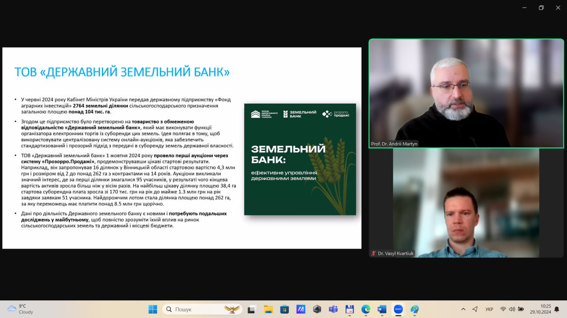
Task: Open Task View from the taskbar
Action: [252, 309]
